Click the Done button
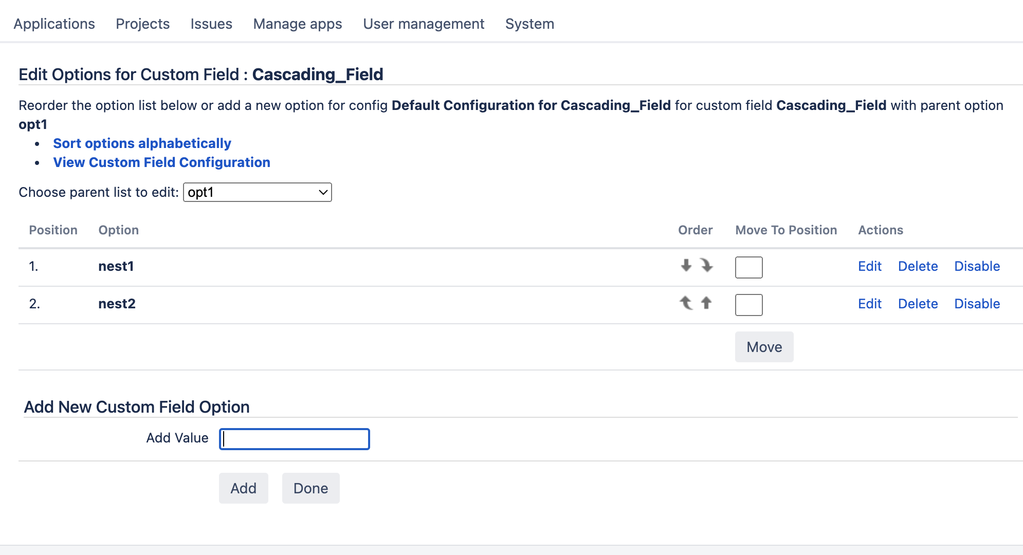 [x=310, y=488]
